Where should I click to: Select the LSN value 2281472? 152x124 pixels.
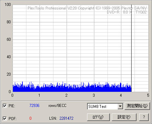pyautogui.click(x=66, y=118)
